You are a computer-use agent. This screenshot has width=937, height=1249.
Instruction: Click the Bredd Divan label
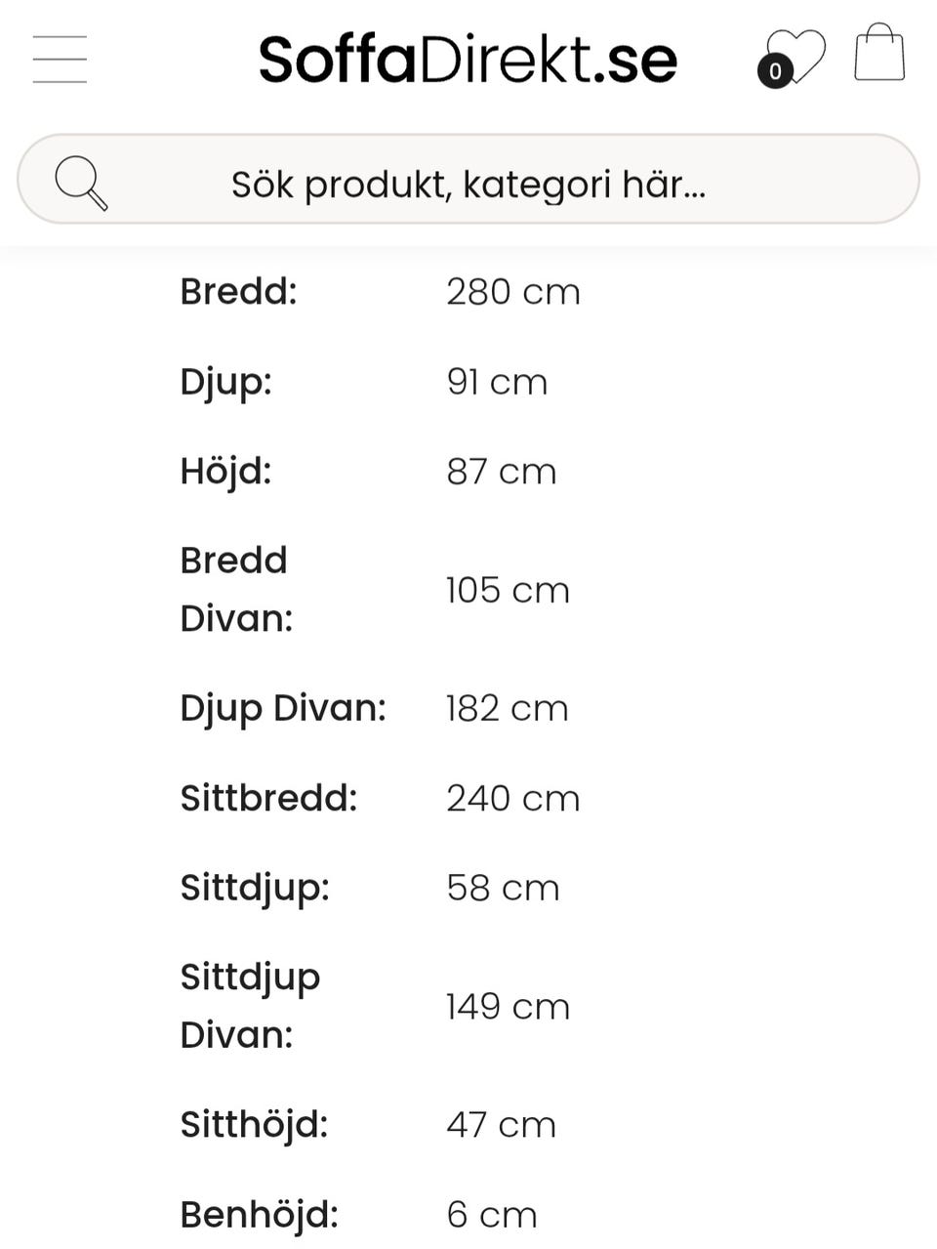(235, 589)
